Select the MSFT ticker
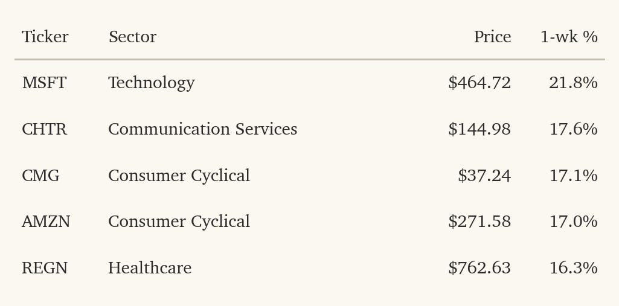 pos(44,83)
